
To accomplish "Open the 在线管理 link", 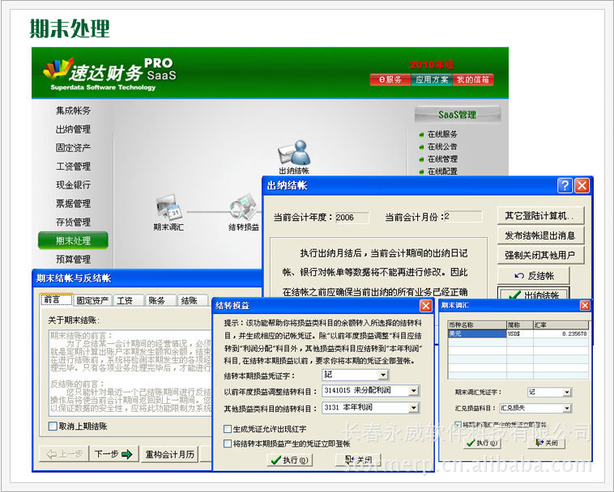I will 442,159.
